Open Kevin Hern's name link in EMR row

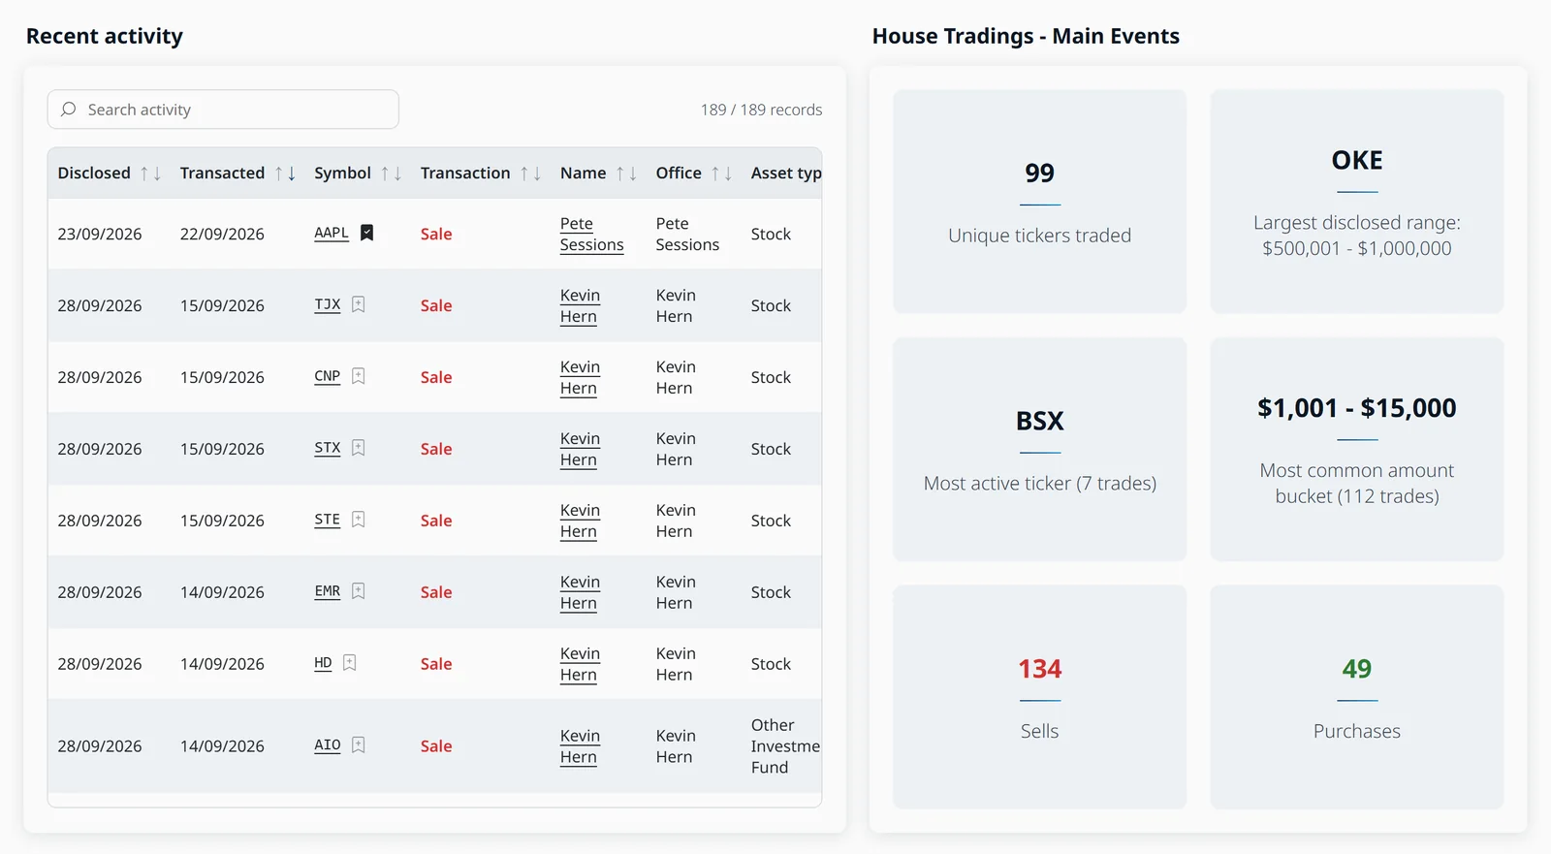pyautogui.click(x=580, y=593)
